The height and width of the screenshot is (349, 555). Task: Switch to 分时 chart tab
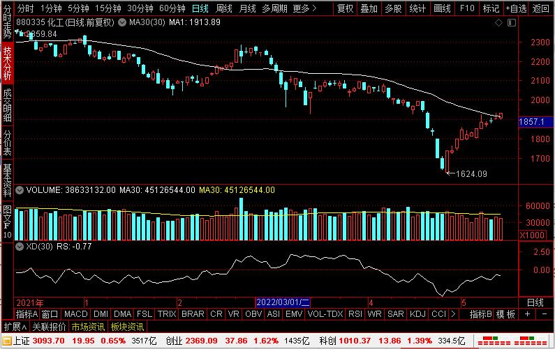click(26, 8)
